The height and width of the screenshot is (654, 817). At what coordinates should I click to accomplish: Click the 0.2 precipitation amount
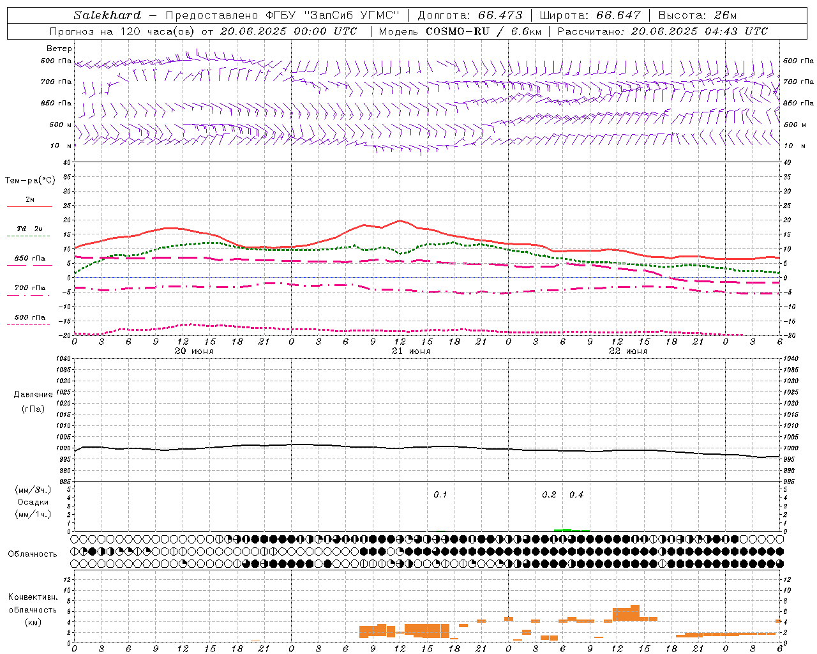click(x=549, y=495)
